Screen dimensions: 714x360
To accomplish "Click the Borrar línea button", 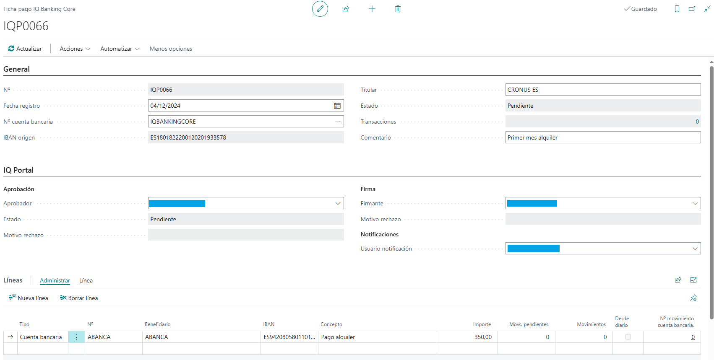I will [79, 298].
